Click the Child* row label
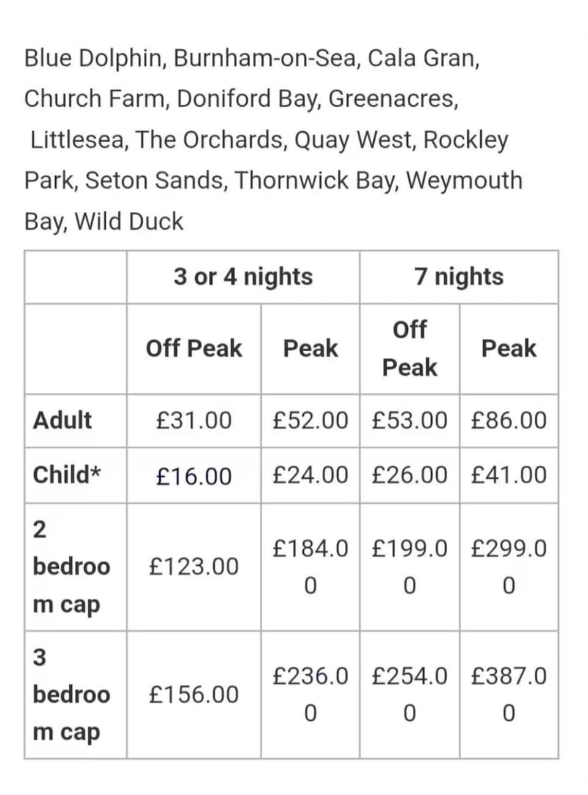The height and width of the screenshot is (795, 588). (67, 475)
